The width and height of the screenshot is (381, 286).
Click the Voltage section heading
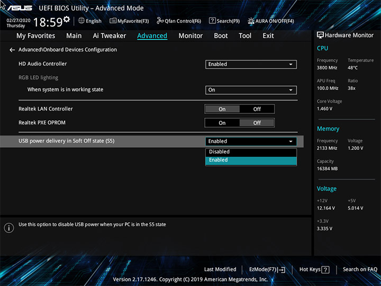tap(326, 189)
